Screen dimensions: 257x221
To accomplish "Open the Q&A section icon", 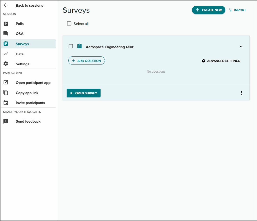I will tap(6, 33).
